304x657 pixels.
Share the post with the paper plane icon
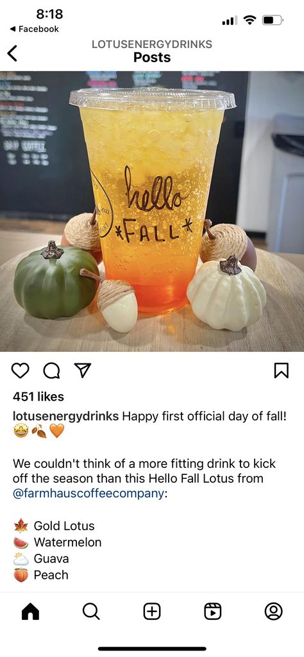pos(82,370)
